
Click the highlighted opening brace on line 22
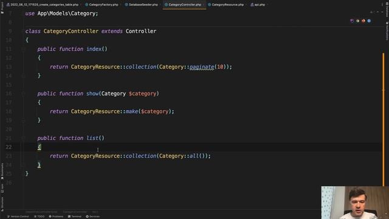(x=39, y=147)
